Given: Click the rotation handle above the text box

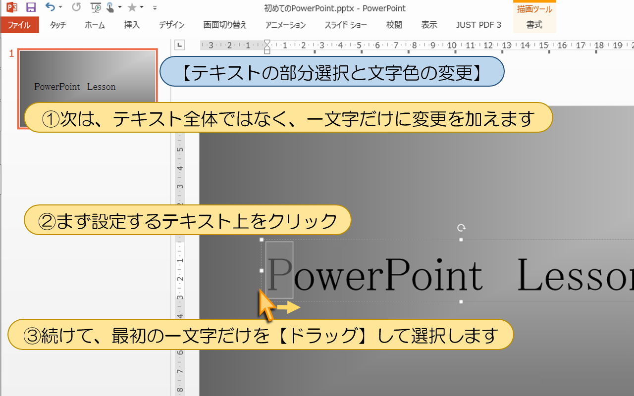Looking at the screenshot, I should coord(461,228).
